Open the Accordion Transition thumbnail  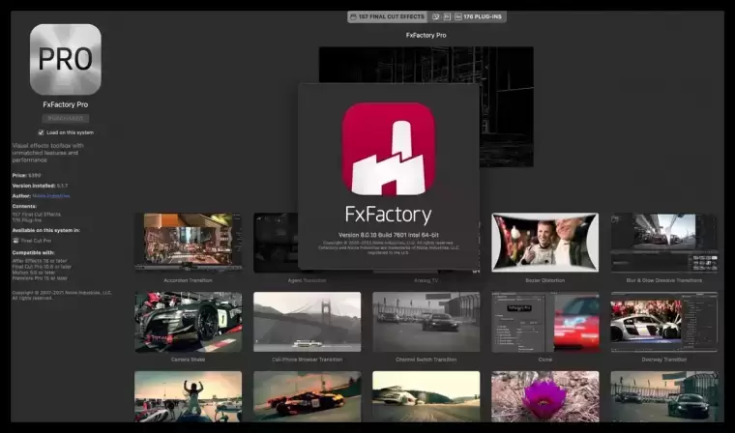(188, 243)
